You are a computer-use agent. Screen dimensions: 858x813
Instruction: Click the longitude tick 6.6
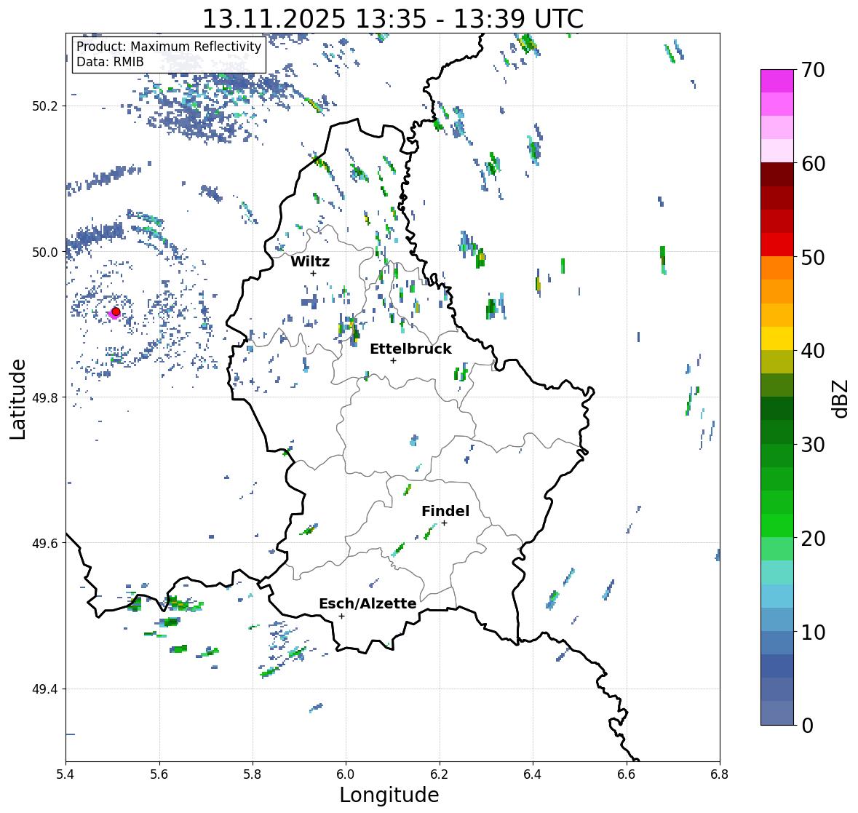click(x=627, y=774)
